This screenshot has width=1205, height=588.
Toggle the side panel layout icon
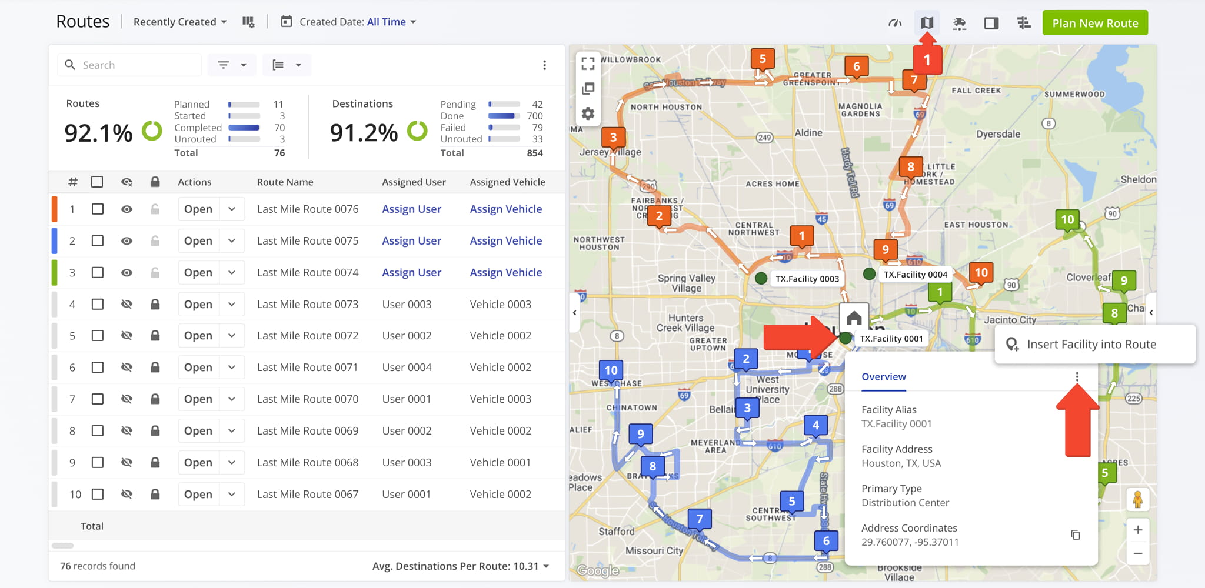click(x=991, y=23)
